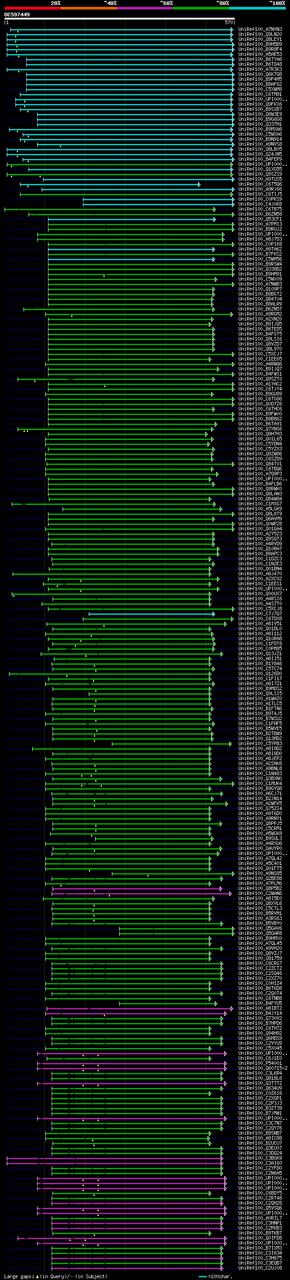Screen dimensions: 290x1280
Task: Select hit UniRef100_C3I634
Action: [x=260, y=1253]
